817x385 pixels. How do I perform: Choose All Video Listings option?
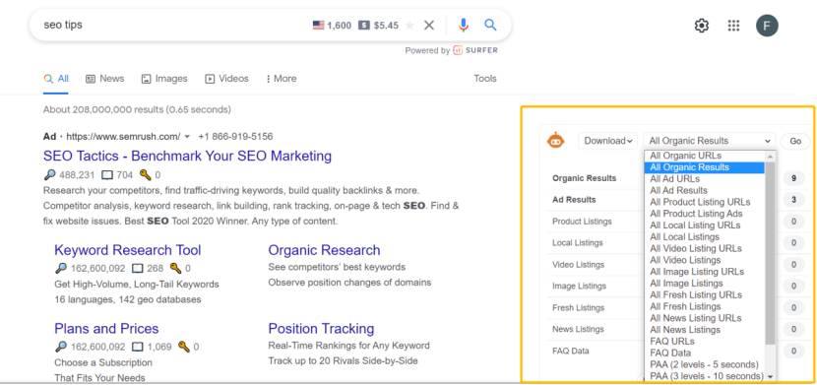pos(705,260)
